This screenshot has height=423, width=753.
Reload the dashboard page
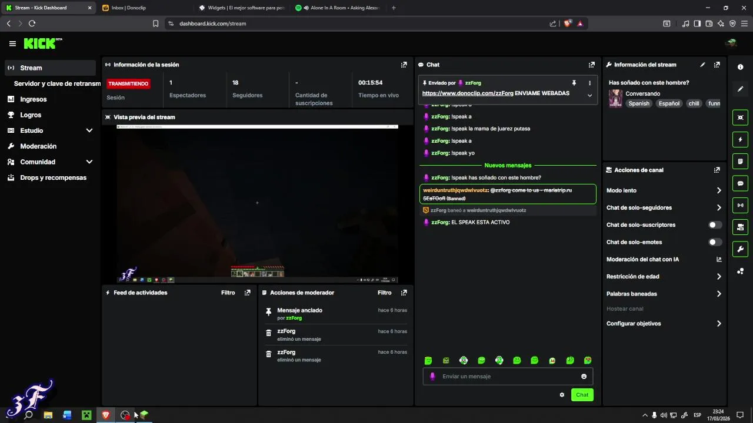point(32,23)
